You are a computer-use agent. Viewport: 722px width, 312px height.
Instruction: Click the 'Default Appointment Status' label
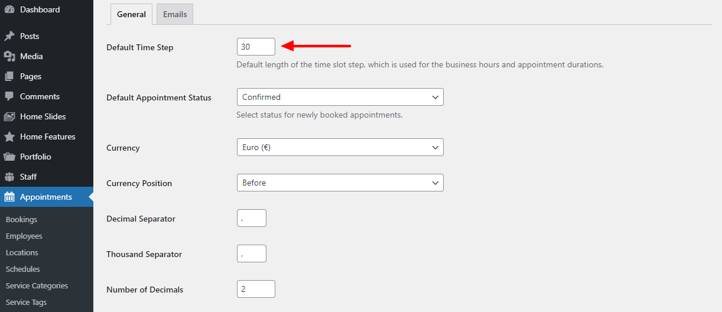159,97
